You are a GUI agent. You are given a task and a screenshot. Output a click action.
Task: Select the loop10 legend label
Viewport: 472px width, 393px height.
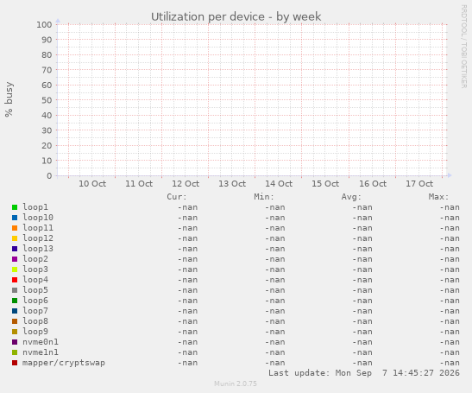[38, 218]
